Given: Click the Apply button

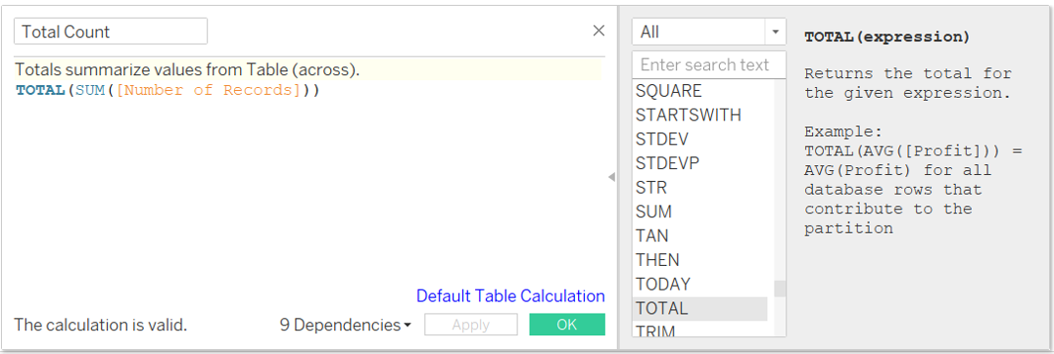Looking at the screenshot, I should click(470, 325).
